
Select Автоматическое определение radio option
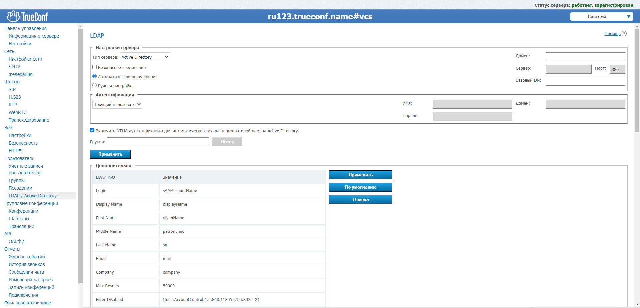click(x=95, y=76)
